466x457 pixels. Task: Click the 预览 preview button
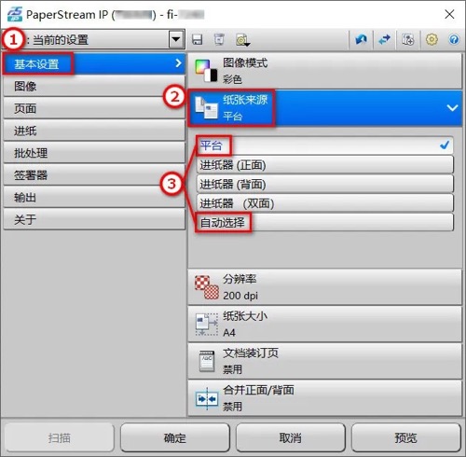405,437
